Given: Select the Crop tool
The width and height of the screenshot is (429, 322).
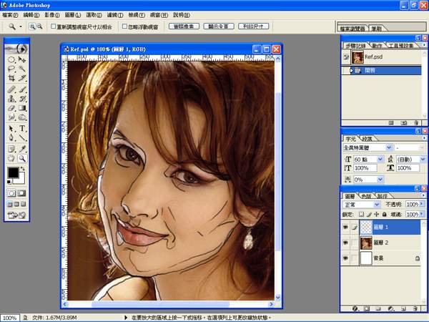Looking at the screenshot, I should 11,78.
